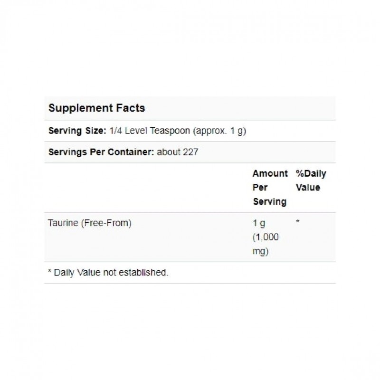Screen dimensions: 380x380
Task: Click the word established in the footnote
Action: pos(144,273)
